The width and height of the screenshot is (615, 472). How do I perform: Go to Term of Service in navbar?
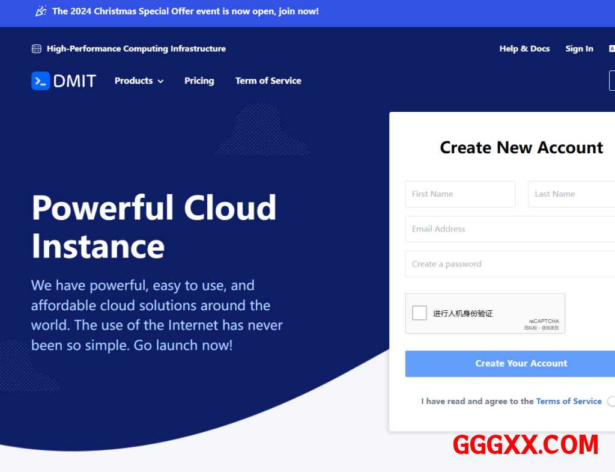(x=268, y=81)
